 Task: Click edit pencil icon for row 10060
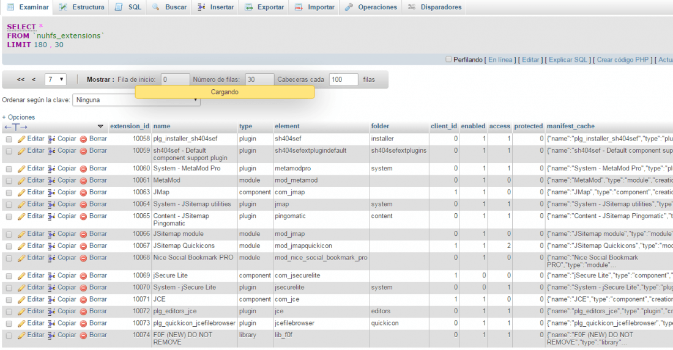coord(21,169)
